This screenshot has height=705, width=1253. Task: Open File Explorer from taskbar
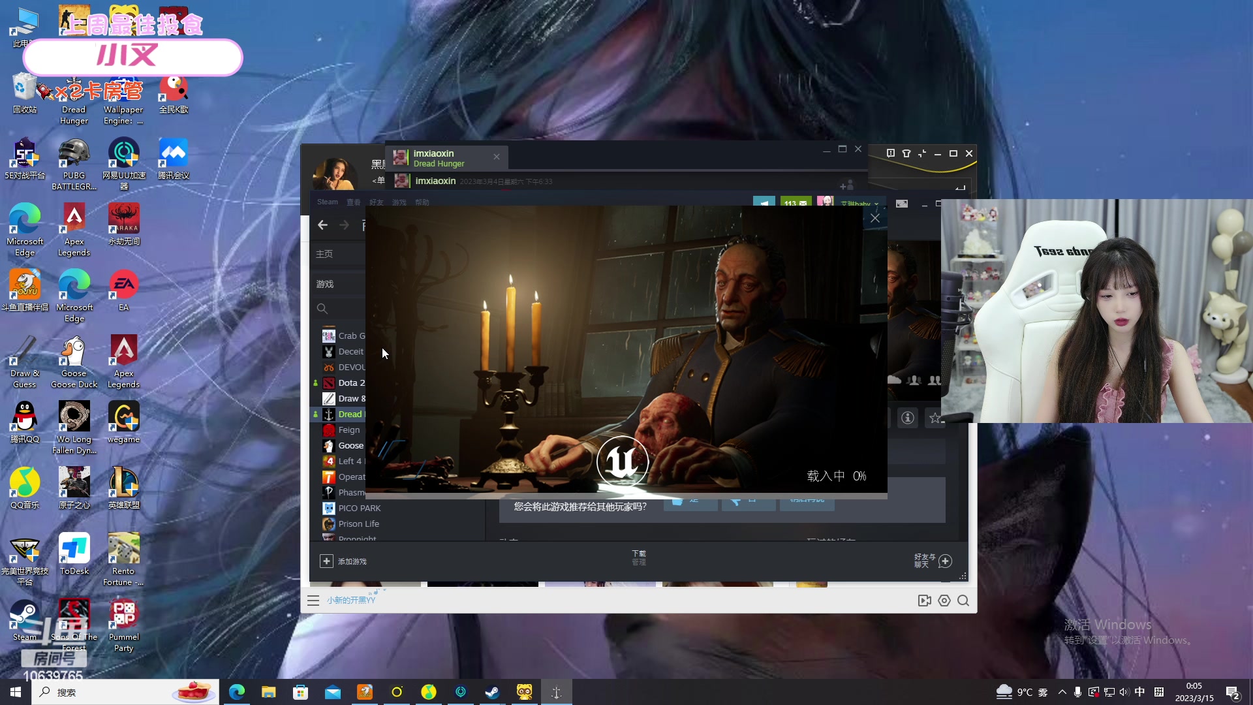[269, 692]
